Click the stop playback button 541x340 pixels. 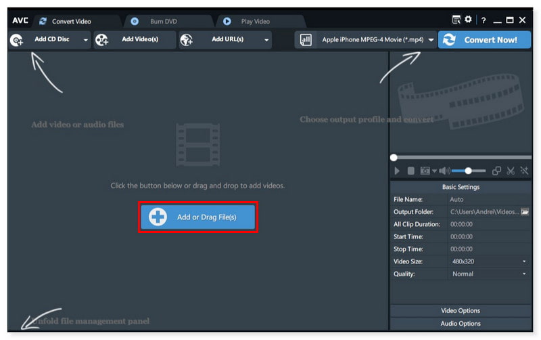click(410, 171)
